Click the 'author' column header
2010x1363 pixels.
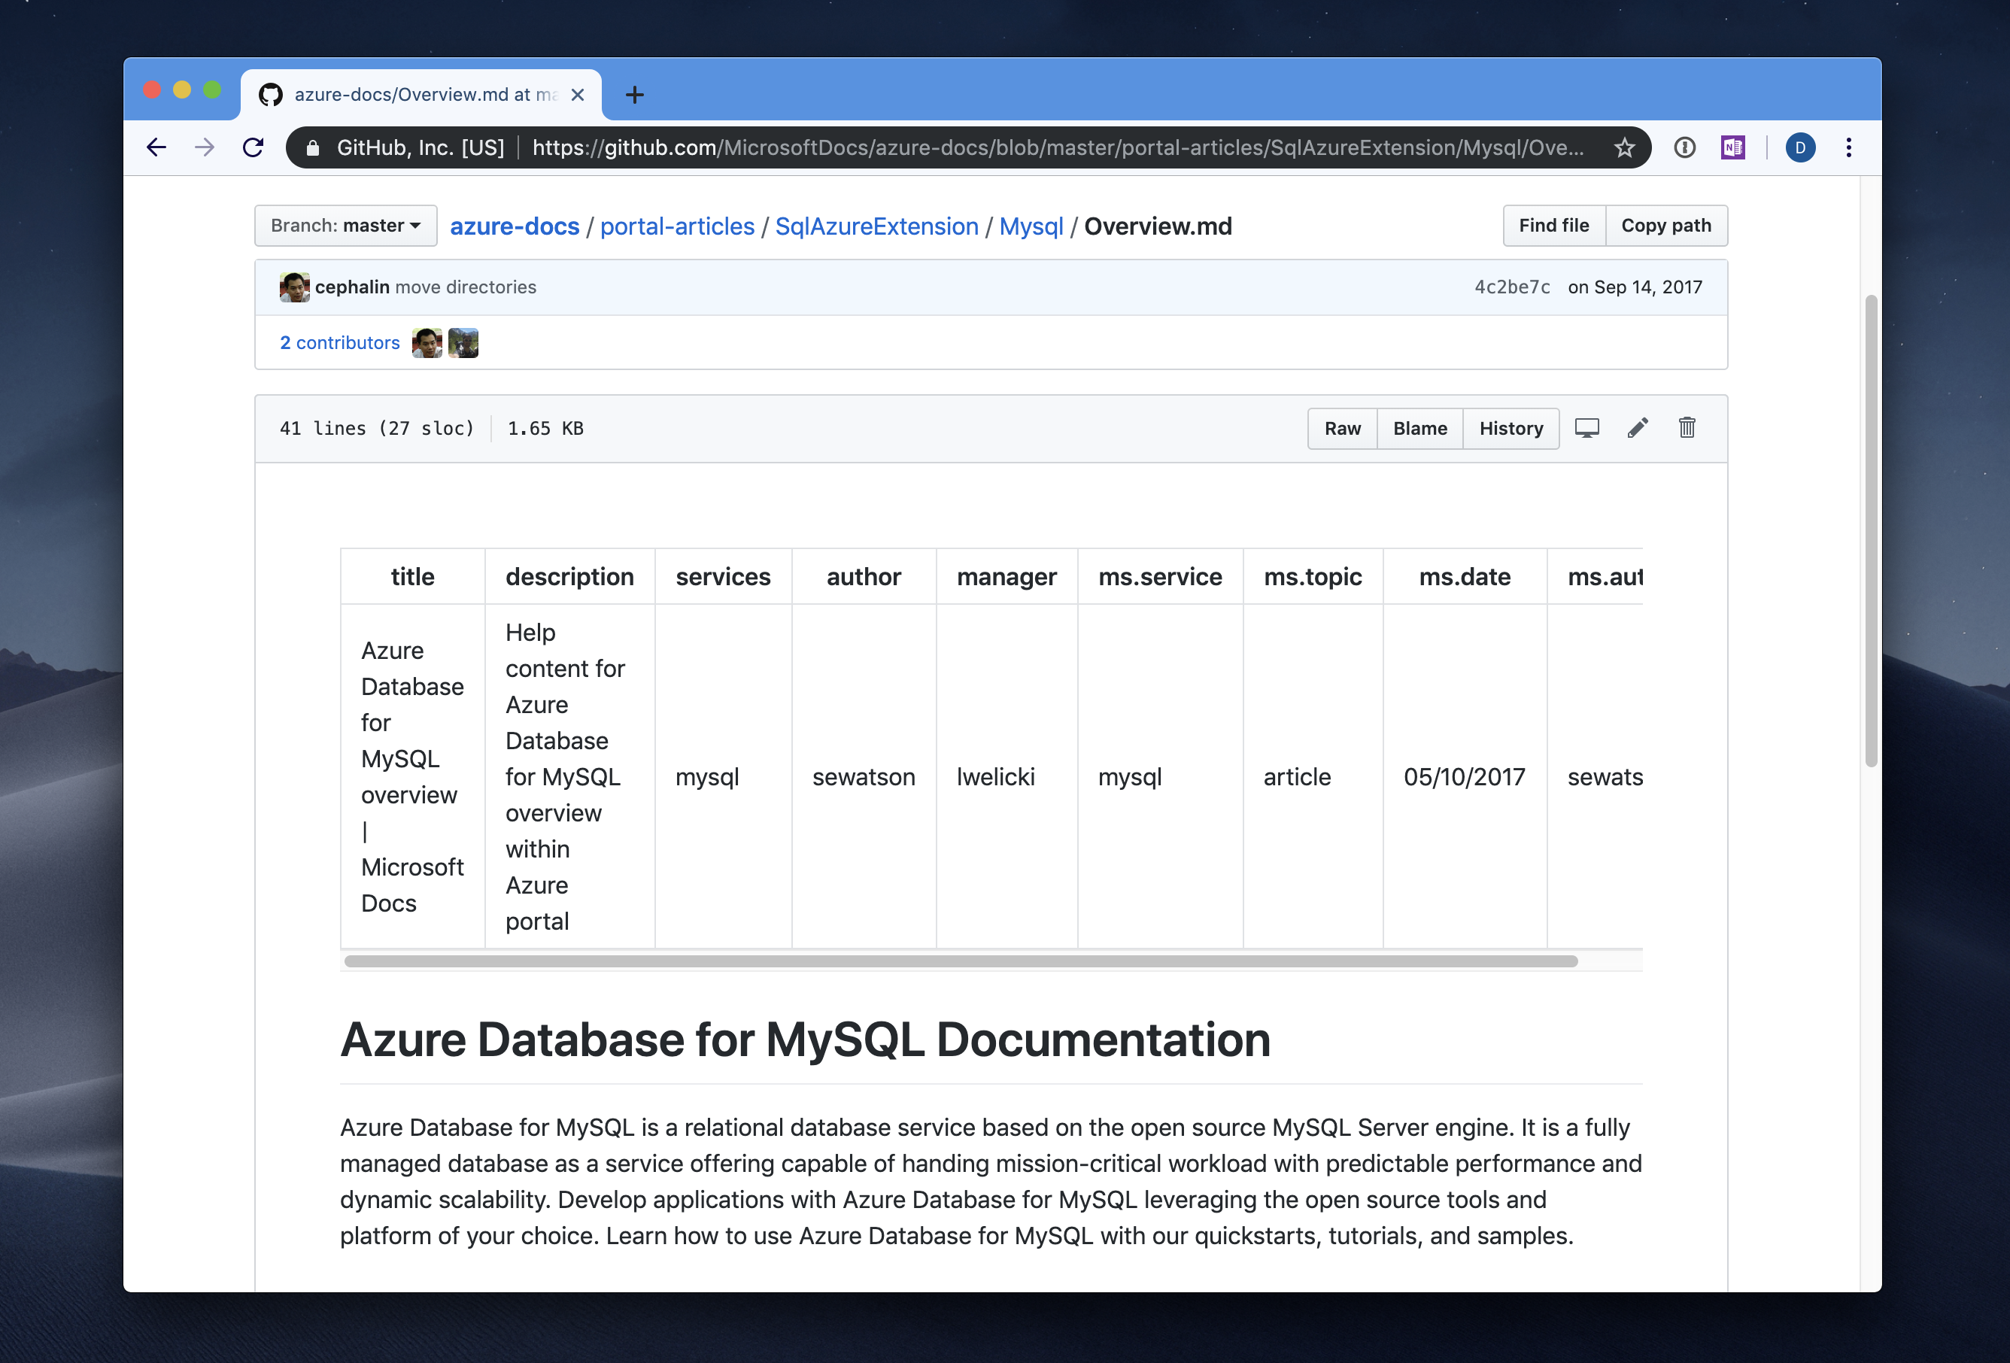click(863, 577)
